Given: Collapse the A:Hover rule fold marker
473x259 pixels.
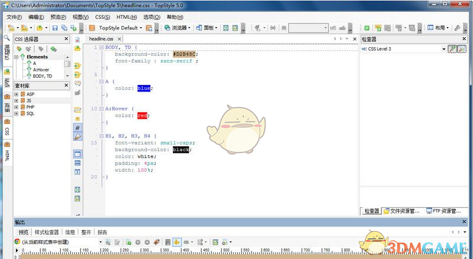Looking at the screenshot, I should (x=101, y=109).
